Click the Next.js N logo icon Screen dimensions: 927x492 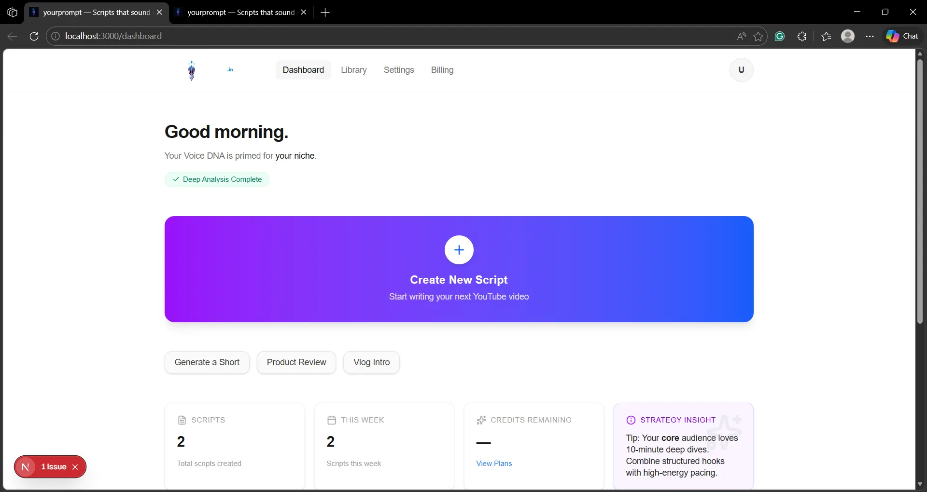[26, 467]
